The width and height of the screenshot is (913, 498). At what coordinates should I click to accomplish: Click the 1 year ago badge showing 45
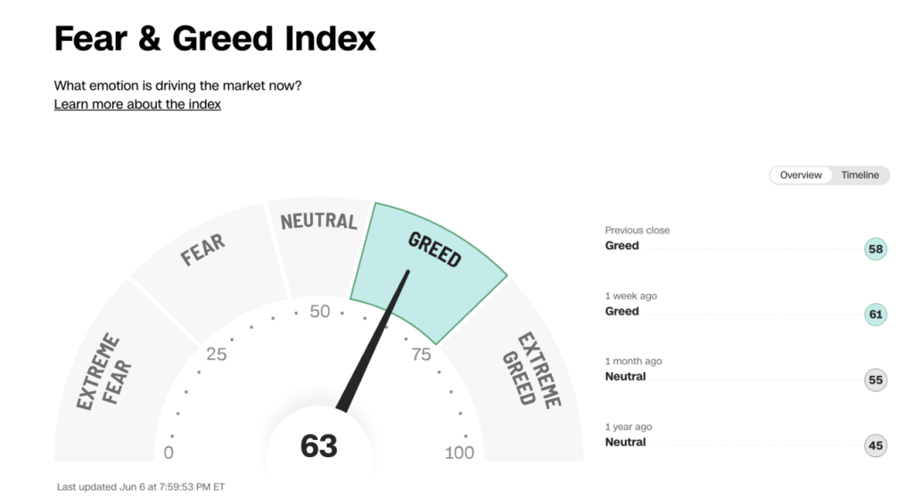click(x=876, y=445)
